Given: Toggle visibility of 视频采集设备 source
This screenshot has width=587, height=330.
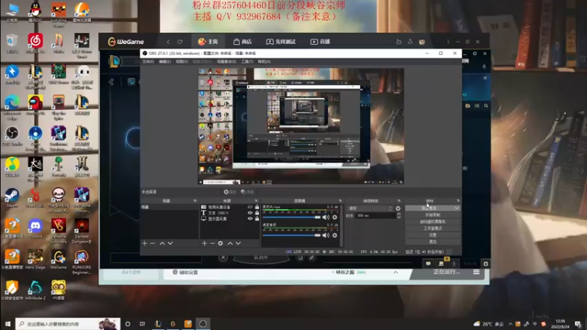Looking at the screenshot, I should tap(250, 207).
